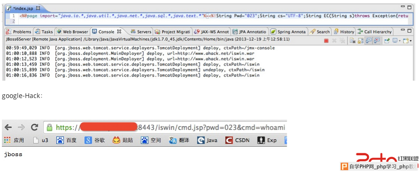Image resolution: width=420 pixels, height=173 pixels.
Task: Switch to the Web Browser tab
Action: tap(72, 31)
